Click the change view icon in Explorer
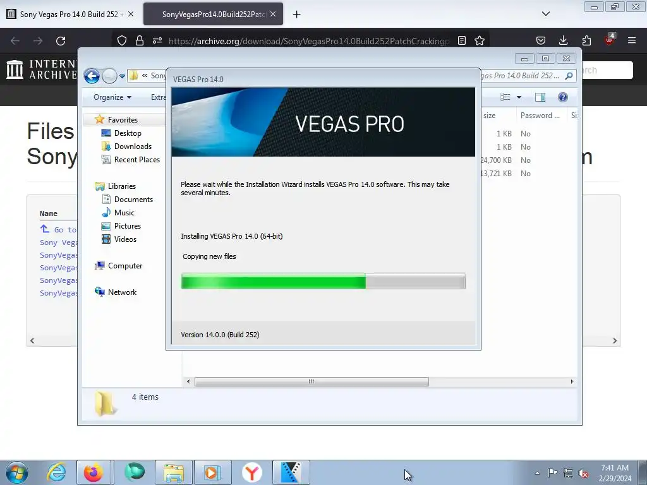Screen dimensions: 647x485 coord(505,97)
